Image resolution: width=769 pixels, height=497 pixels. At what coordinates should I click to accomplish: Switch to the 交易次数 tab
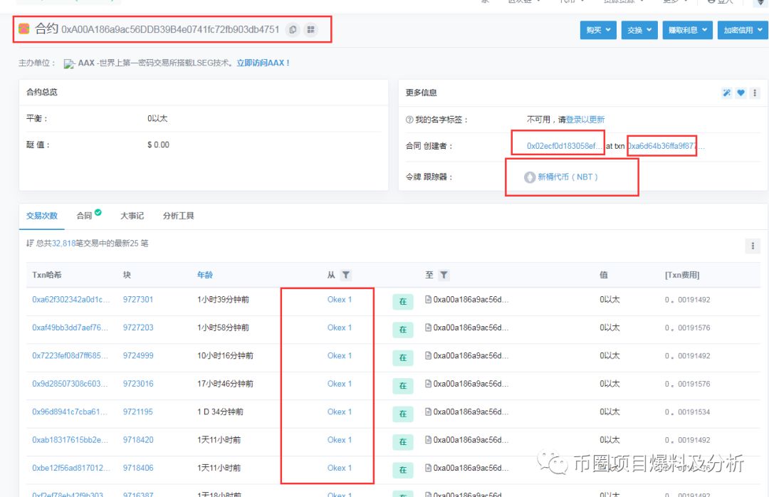[42, 216]
